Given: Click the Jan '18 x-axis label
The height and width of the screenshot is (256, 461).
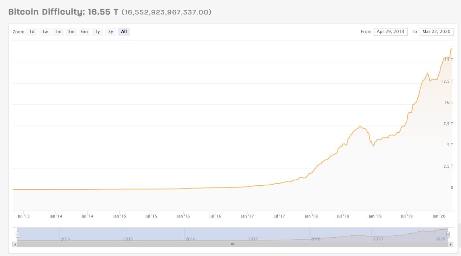Looking at the screenshot, I should coord(311,216).
